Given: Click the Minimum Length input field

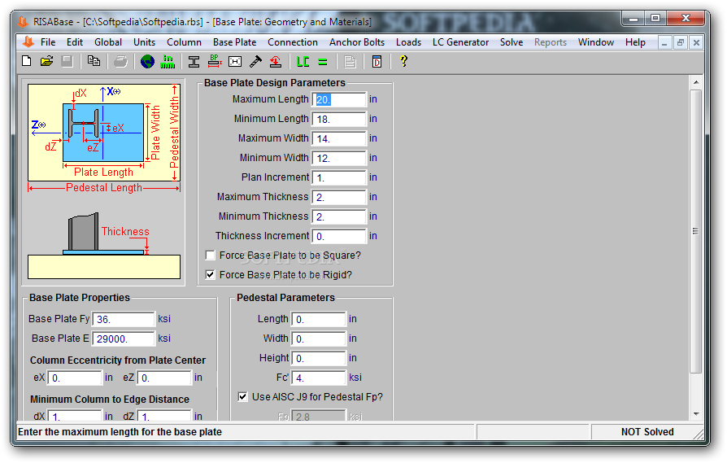Looking at the screenshot, I should point(339,120).
